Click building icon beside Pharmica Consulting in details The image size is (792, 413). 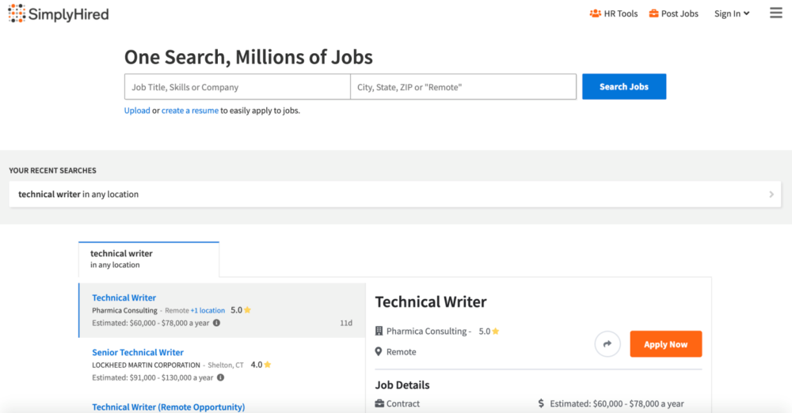point(379,332)
